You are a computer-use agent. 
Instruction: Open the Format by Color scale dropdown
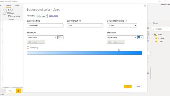(x=42, y=16)
